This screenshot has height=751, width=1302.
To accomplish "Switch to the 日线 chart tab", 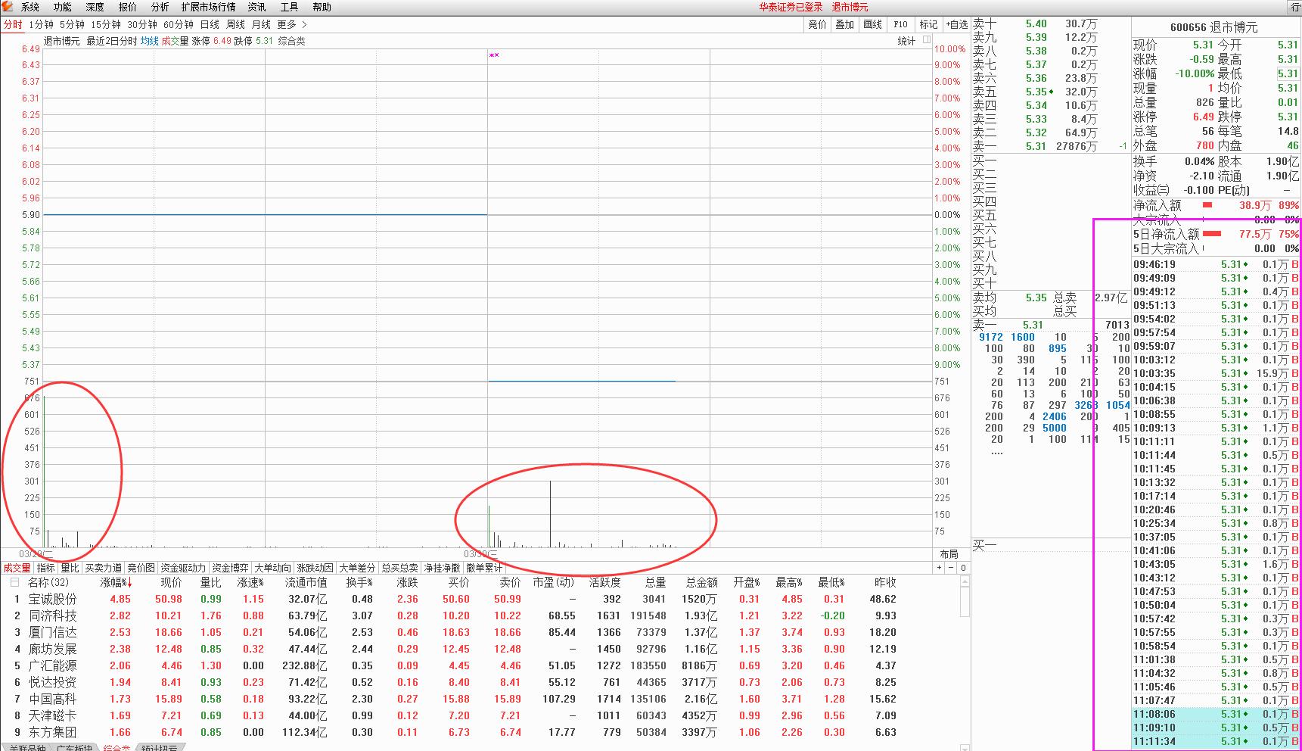I will tap(210, 25).
